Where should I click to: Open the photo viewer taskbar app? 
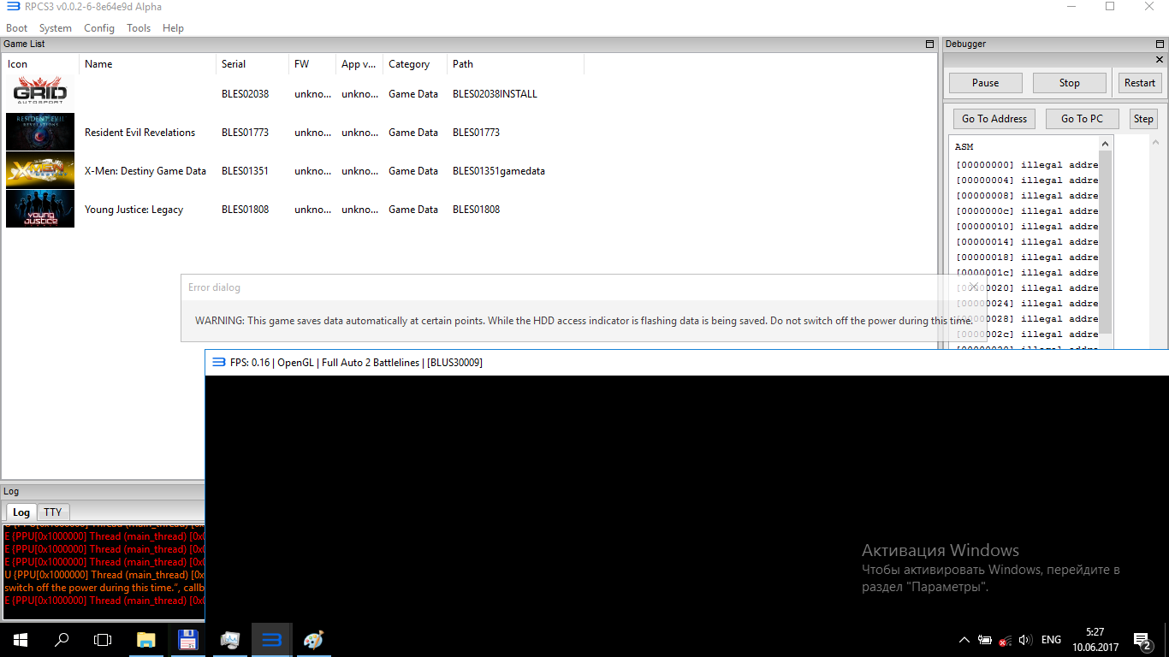(230, 640)
